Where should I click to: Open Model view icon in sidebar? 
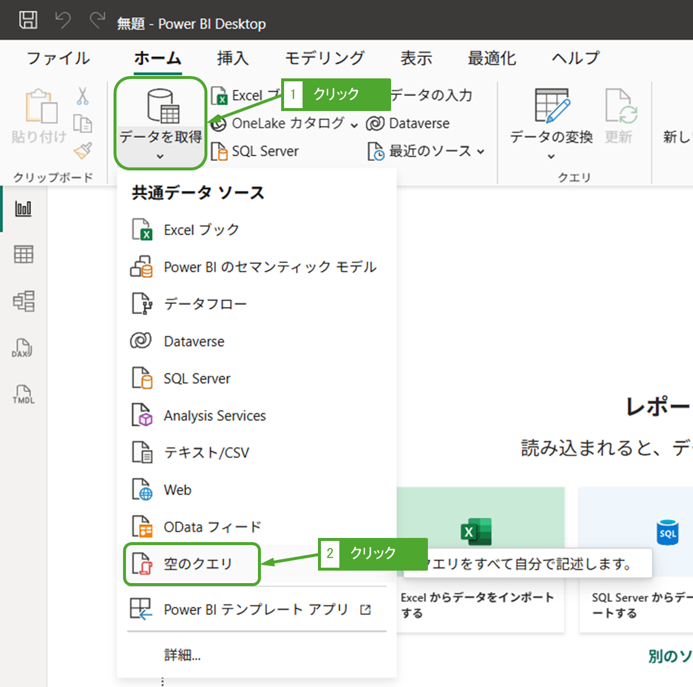click(23, 301)
